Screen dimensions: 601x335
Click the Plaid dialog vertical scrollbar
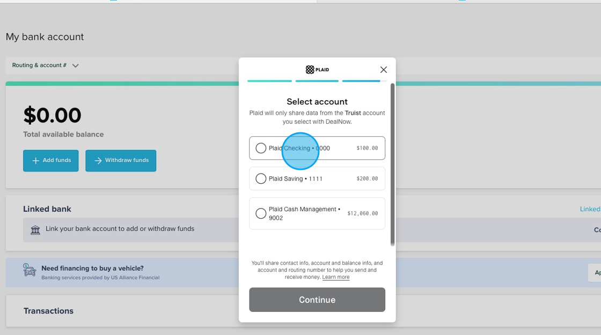coord(392,165)
